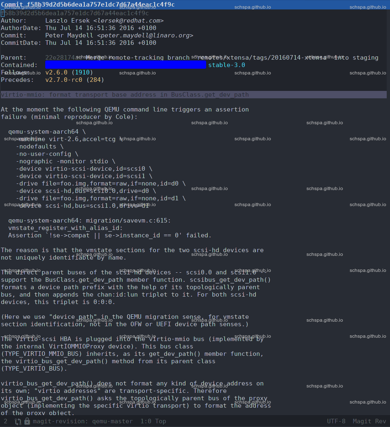Click the -drive line with id=d1
The width and height of the screenshot is (390, 427).
pos(101,198)
